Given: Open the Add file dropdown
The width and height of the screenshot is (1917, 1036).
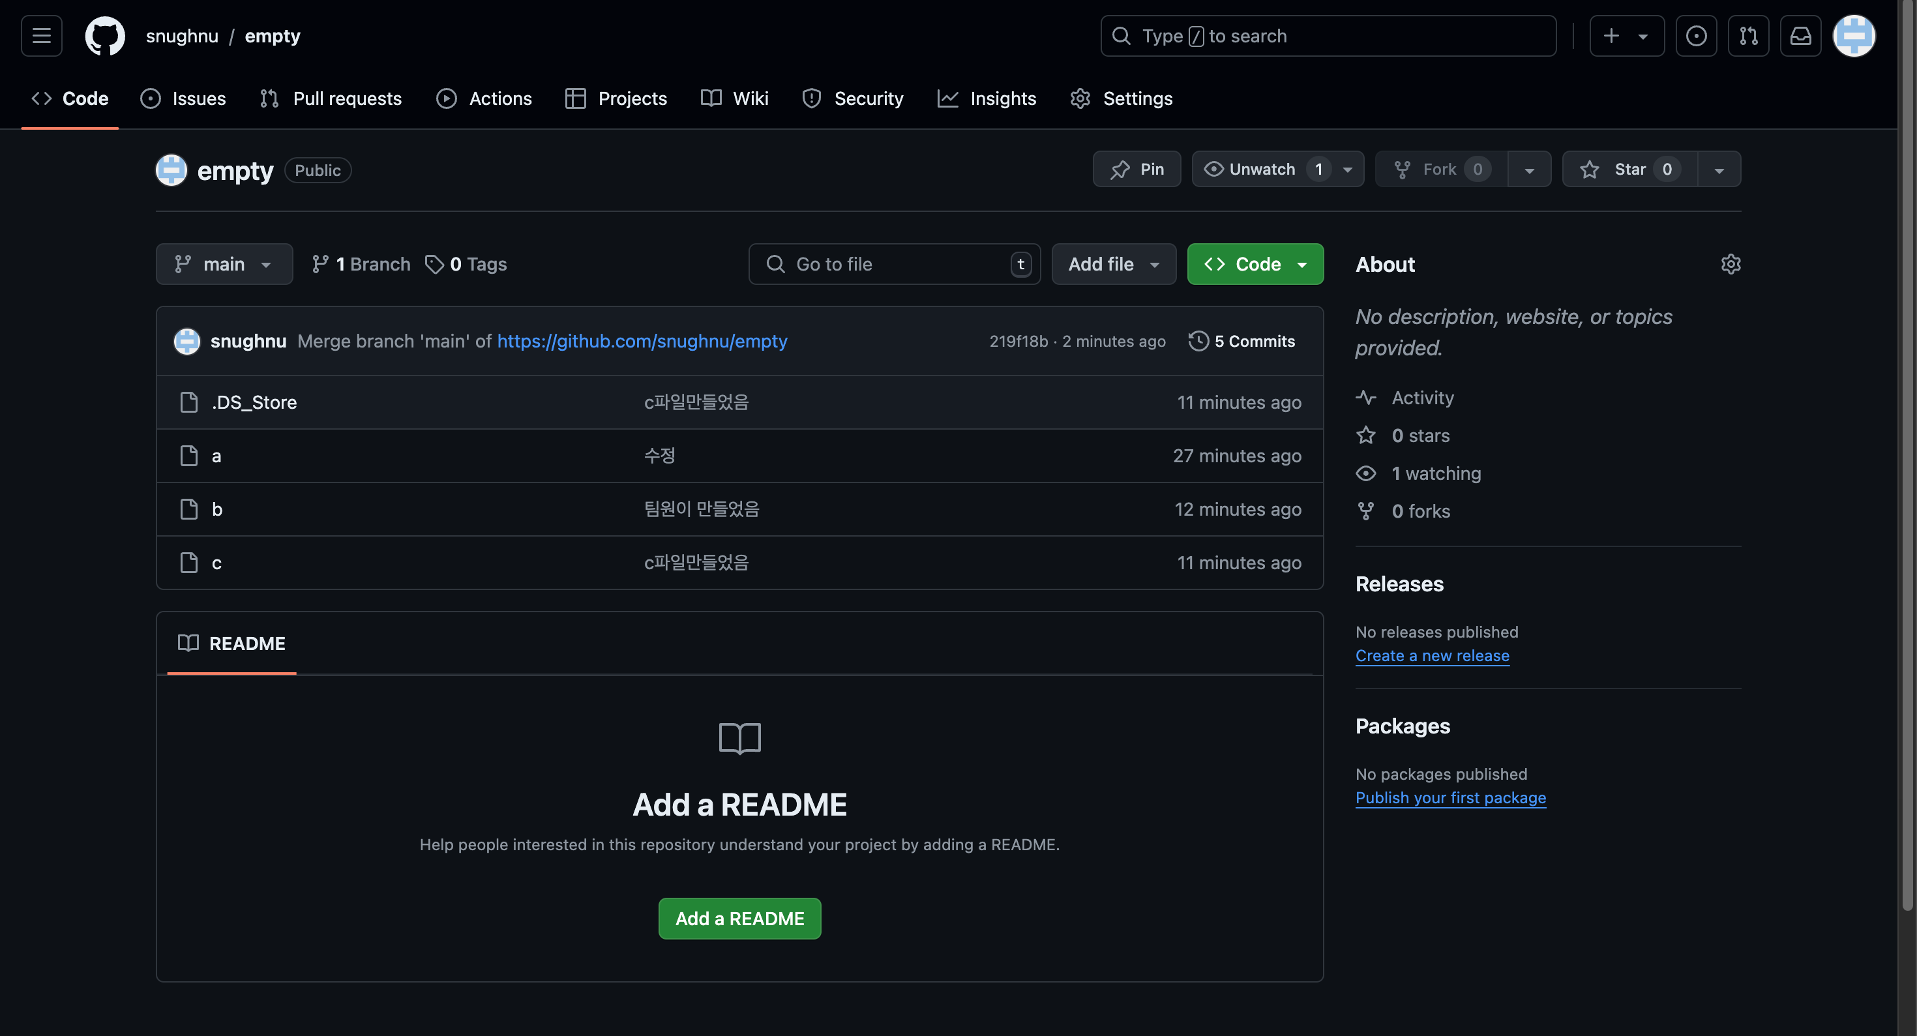Looking at the screenshot, I should click(1113, 264).
